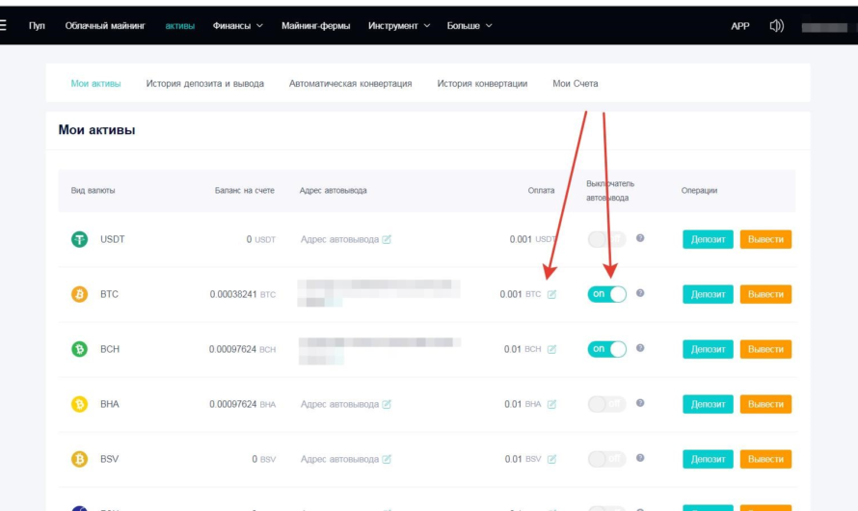Click Депозит button for USDT
The width and height of the screenshot is (858, 511).
(708, 239)
